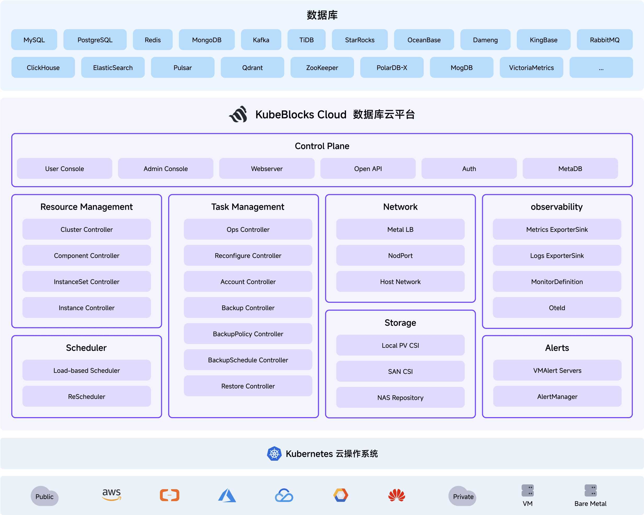This screenshot has height=515, width=644.
Task: Click the Host Network box
Action: click(x=400, y=282)
